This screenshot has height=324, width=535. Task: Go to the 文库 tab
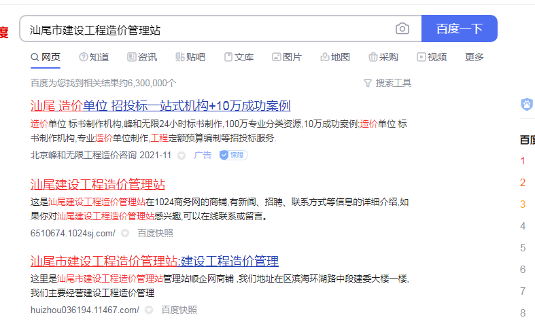(x=239, y=57)
